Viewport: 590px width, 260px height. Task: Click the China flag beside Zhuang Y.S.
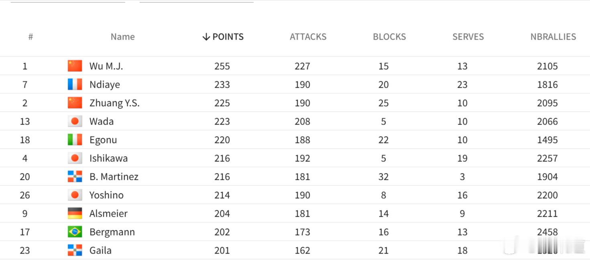(75, 103)
